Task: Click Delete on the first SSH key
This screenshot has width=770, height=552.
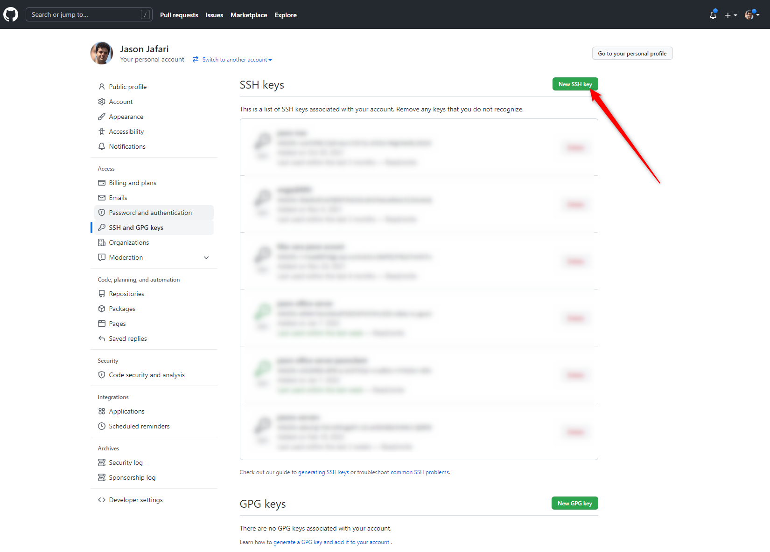Action: tap(575, 148)
